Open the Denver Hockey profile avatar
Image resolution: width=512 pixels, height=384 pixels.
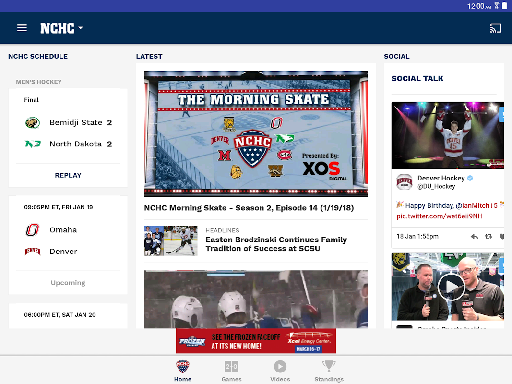(x=404, y=182)
